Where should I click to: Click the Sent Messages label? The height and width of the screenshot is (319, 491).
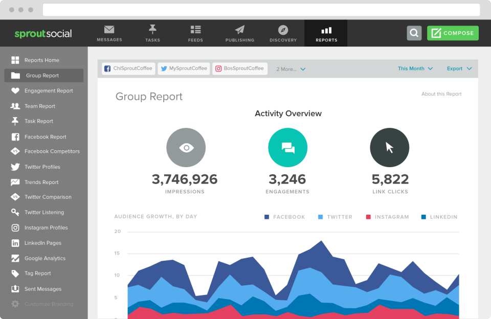43,289
